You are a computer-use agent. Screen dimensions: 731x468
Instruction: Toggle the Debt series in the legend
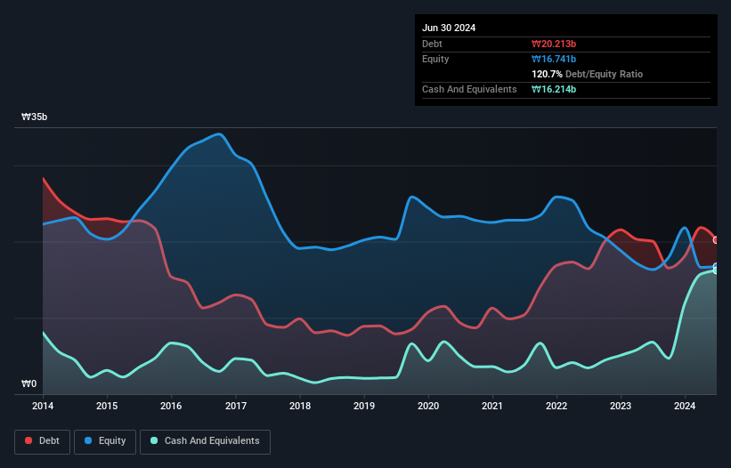pos(43,441)
